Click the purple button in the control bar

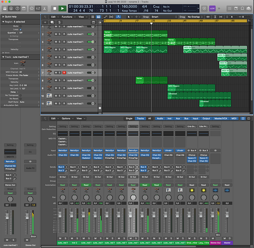pos(212,8)
